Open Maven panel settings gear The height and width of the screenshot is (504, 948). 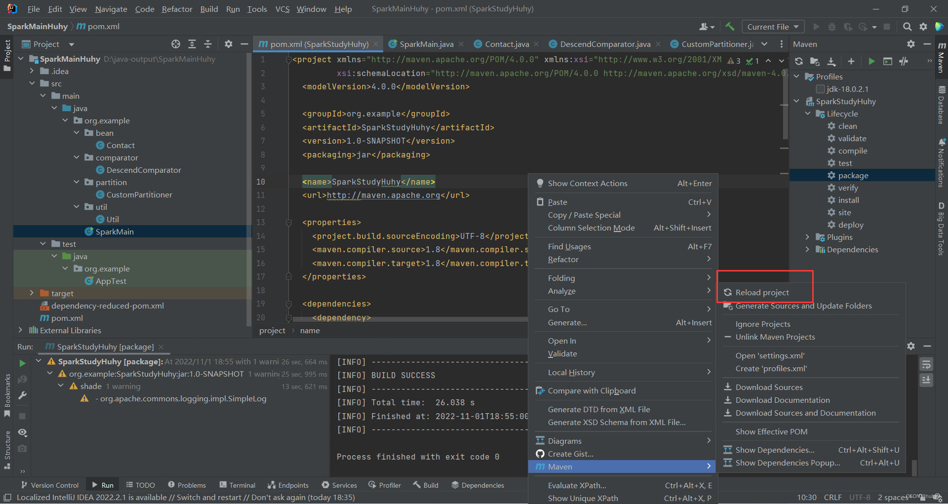pos(911,44)
